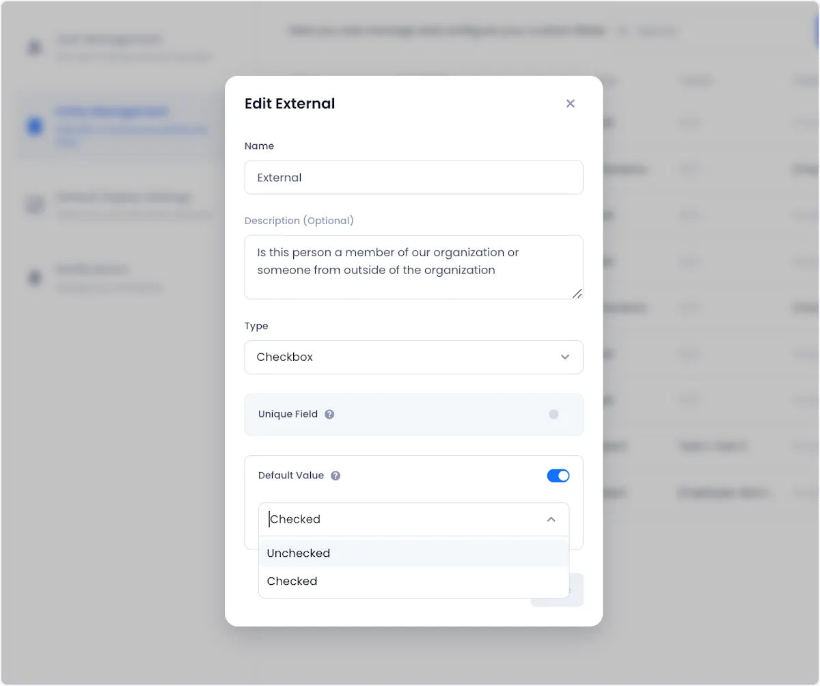Screen dimensions: 820x686
Task: Click the Default Value combo box
Action: pyautogui.click(x=413, y=519)
